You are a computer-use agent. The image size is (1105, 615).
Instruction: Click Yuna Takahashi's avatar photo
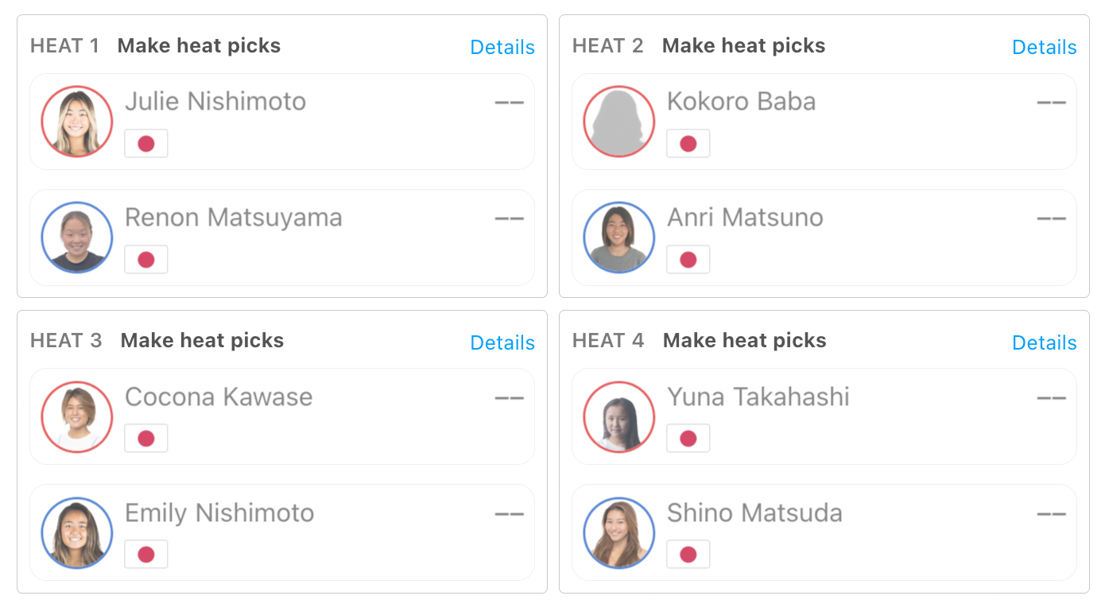tap(619, 417)
